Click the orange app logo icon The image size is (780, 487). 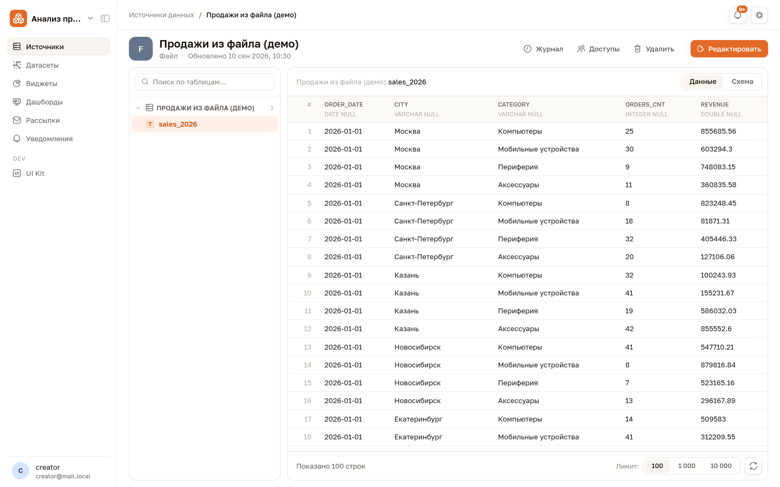click(x=18, y=18)
